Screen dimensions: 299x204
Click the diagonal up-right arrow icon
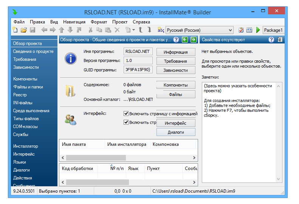79,30
